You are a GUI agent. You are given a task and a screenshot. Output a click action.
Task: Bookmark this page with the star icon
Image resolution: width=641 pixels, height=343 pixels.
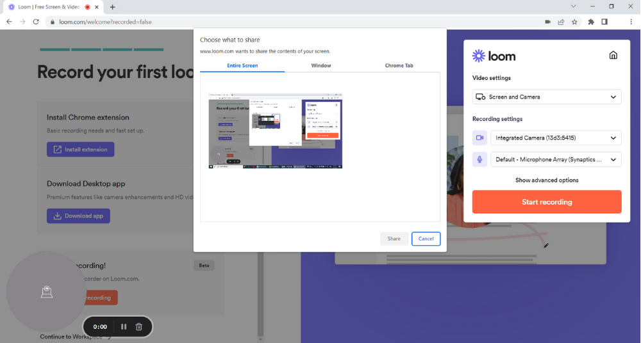pos(574,22)
